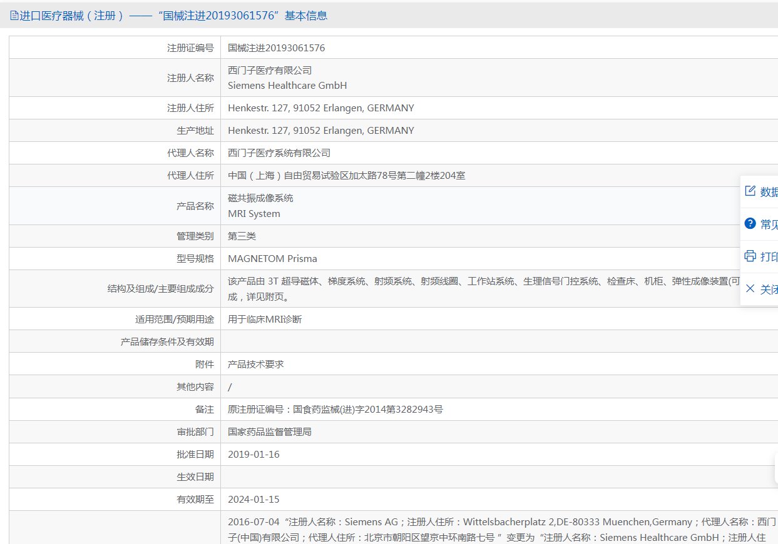The image size is (778, 544).
Task: Click the 产品名称 row label
Action: click(195, 206)
